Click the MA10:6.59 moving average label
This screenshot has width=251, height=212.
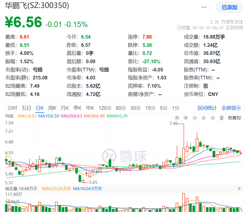click(x=49, y=116)
